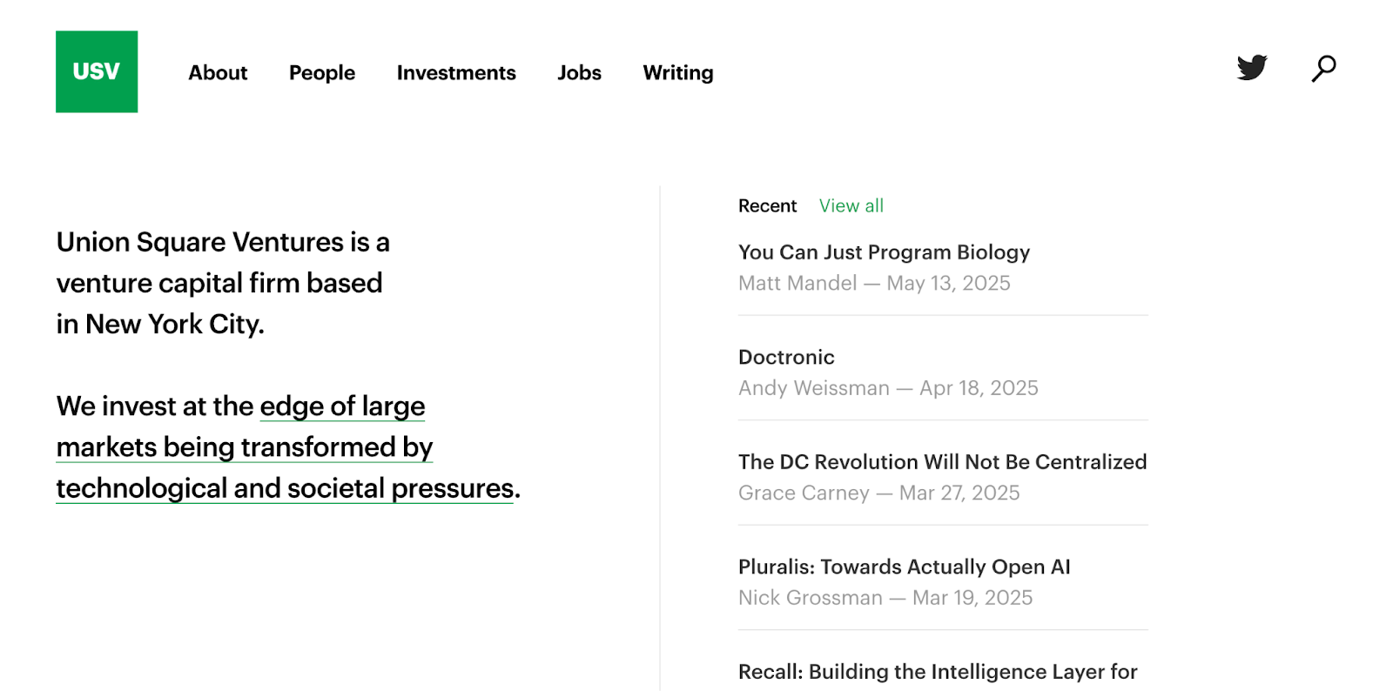1393x691 pixels.
Task: Open You Can Just Program Biology
Action: click(x=884, y=252)
